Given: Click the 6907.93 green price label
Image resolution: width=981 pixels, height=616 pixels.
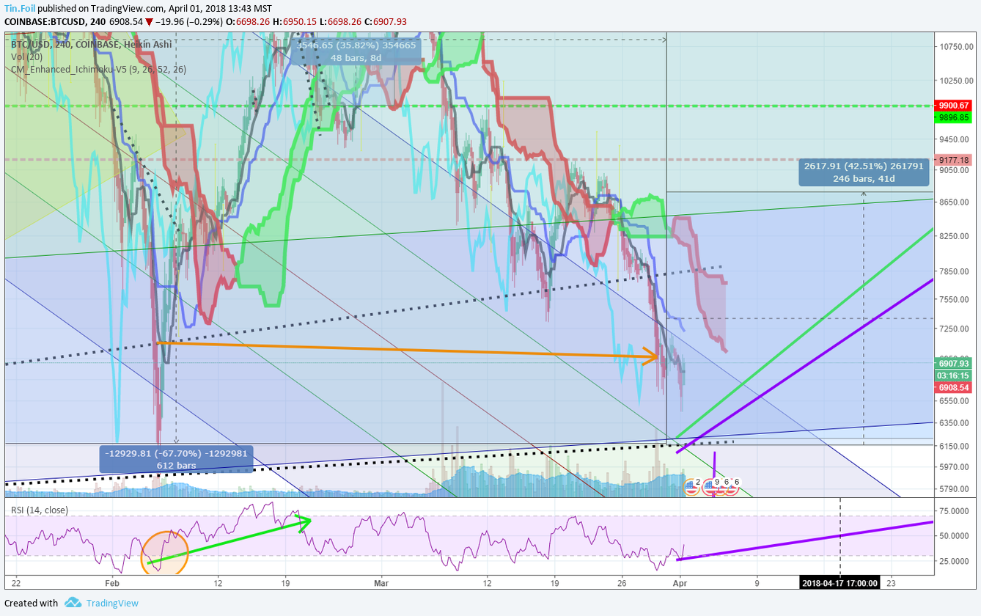Looking at the screenshot, I should tap(953, 363).
